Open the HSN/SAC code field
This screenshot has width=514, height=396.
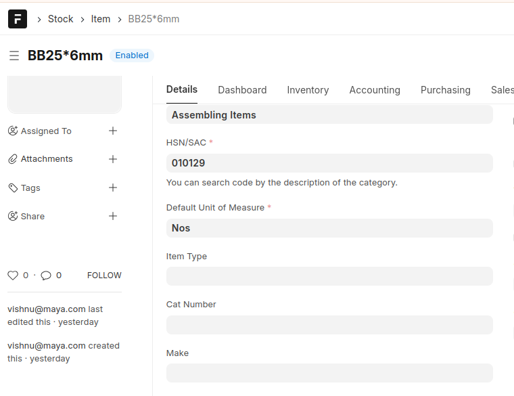(329, 163)
